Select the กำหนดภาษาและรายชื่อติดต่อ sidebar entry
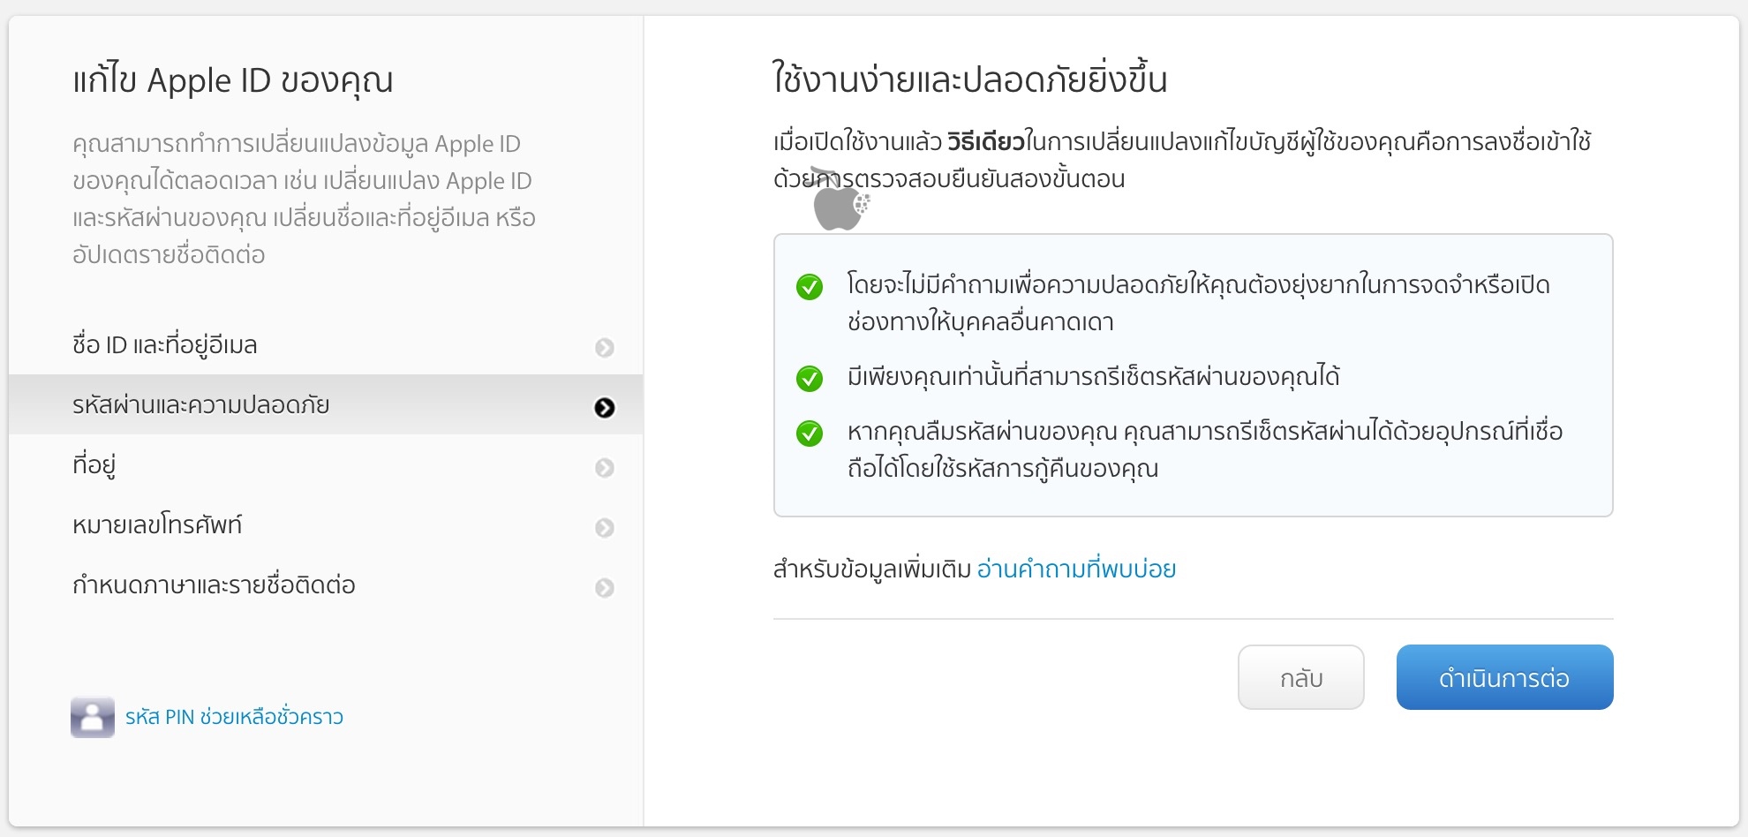 click(x=215, y=584)
